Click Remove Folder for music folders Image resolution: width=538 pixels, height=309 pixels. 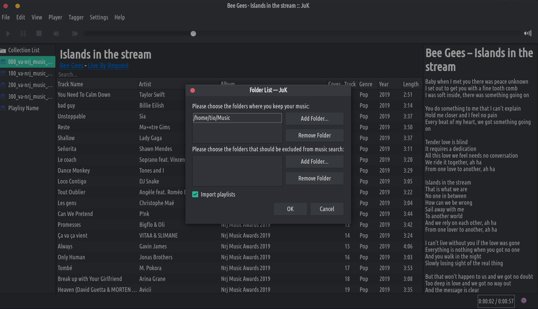tap(315, 136)
